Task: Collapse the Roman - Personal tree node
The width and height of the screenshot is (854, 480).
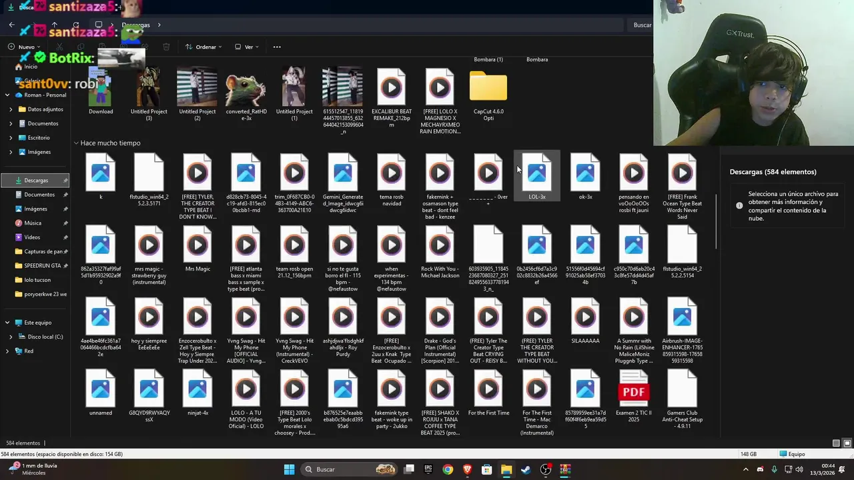Action: coord(7,95)
